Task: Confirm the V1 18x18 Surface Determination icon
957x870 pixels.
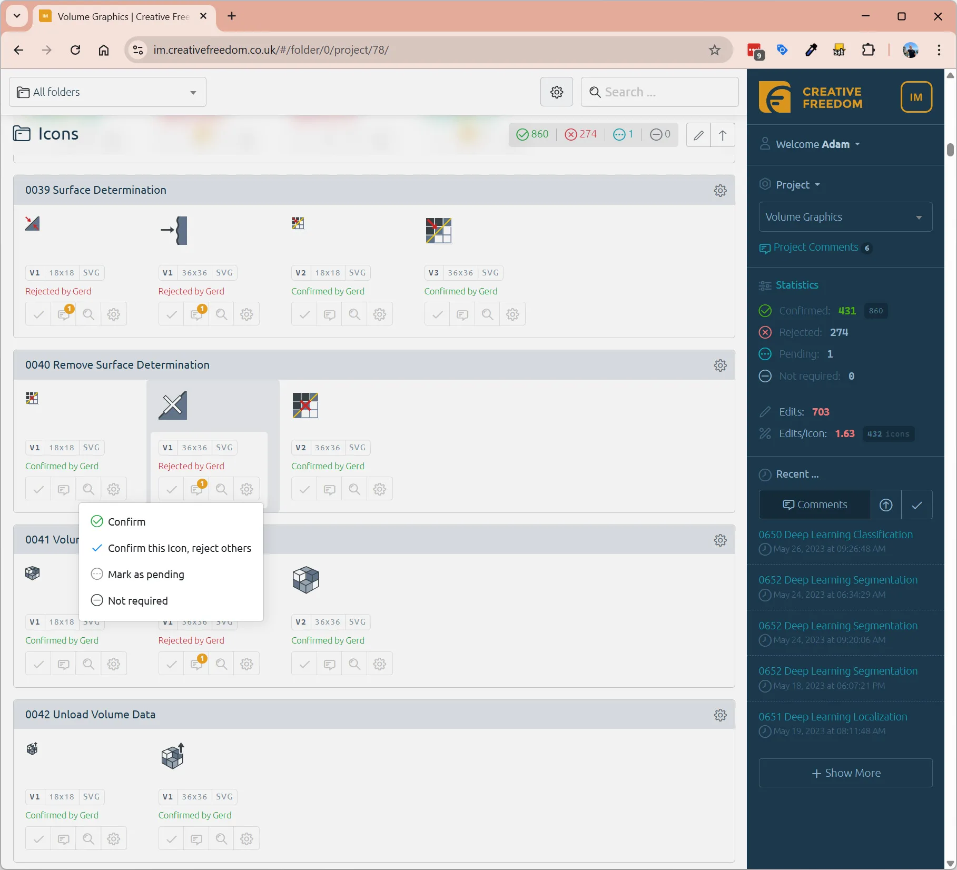Action: [x=38, y=313]
